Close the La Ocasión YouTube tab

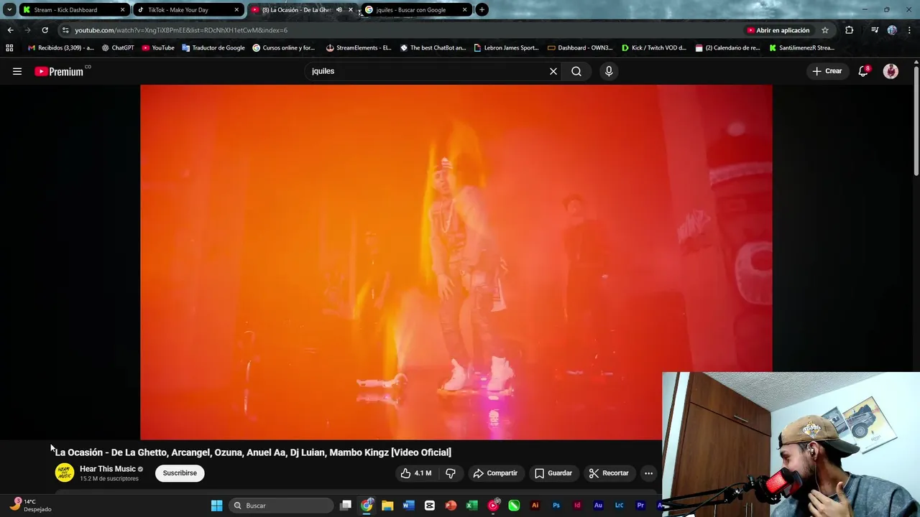pyautogui.click(x=351, y=10)
